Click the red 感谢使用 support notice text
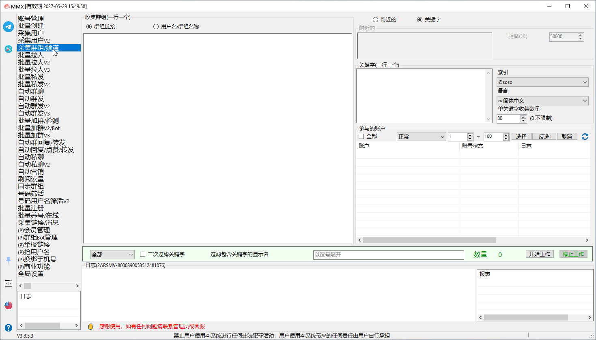The image size is (596, 340). click(x=152, y=326)
